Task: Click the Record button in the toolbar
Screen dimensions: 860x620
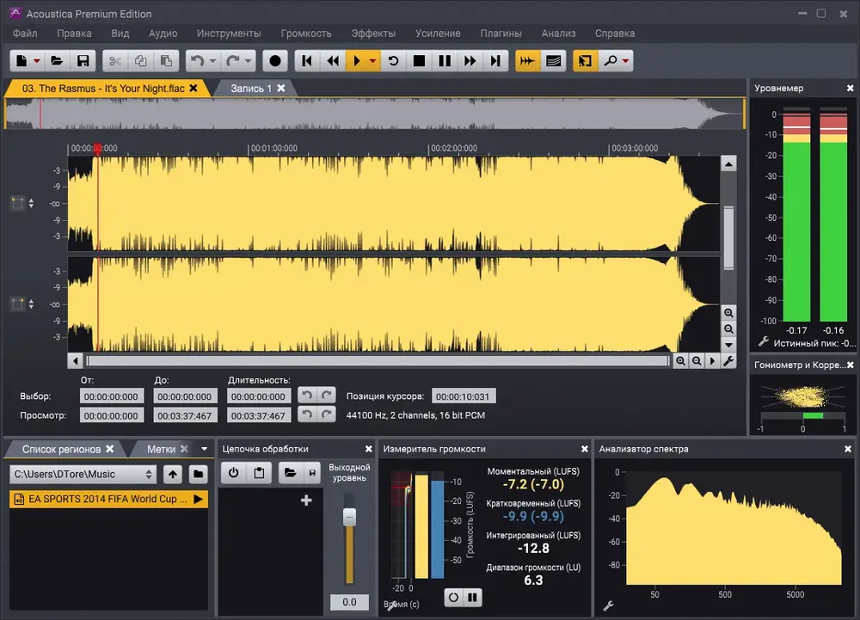Action: point(275,61)
